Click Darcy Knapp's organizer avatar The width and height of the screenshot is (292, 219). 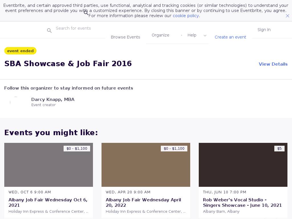click(x=16, y=102)
